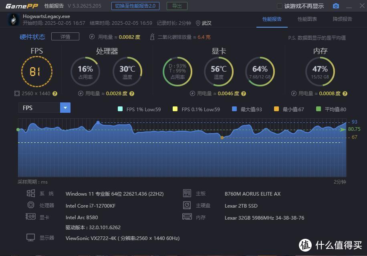Switch to the 性能图表 tab
Image resolution: width=367 pixels, height=256 pixels.
click(x=307, y=19)
